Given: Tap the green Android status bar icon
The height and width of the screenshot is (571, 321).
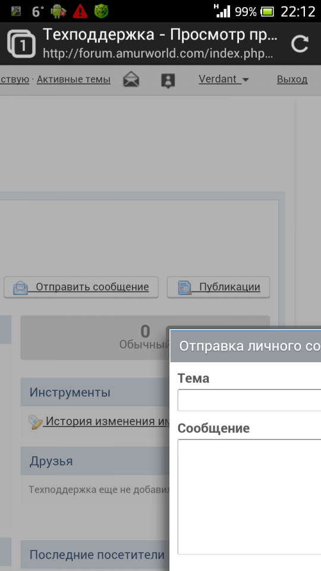Looking at the screenshot, I should 58,11.
